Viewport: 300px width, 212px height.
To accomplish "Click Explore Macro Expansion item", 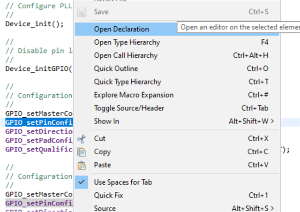I will [134, 95].
